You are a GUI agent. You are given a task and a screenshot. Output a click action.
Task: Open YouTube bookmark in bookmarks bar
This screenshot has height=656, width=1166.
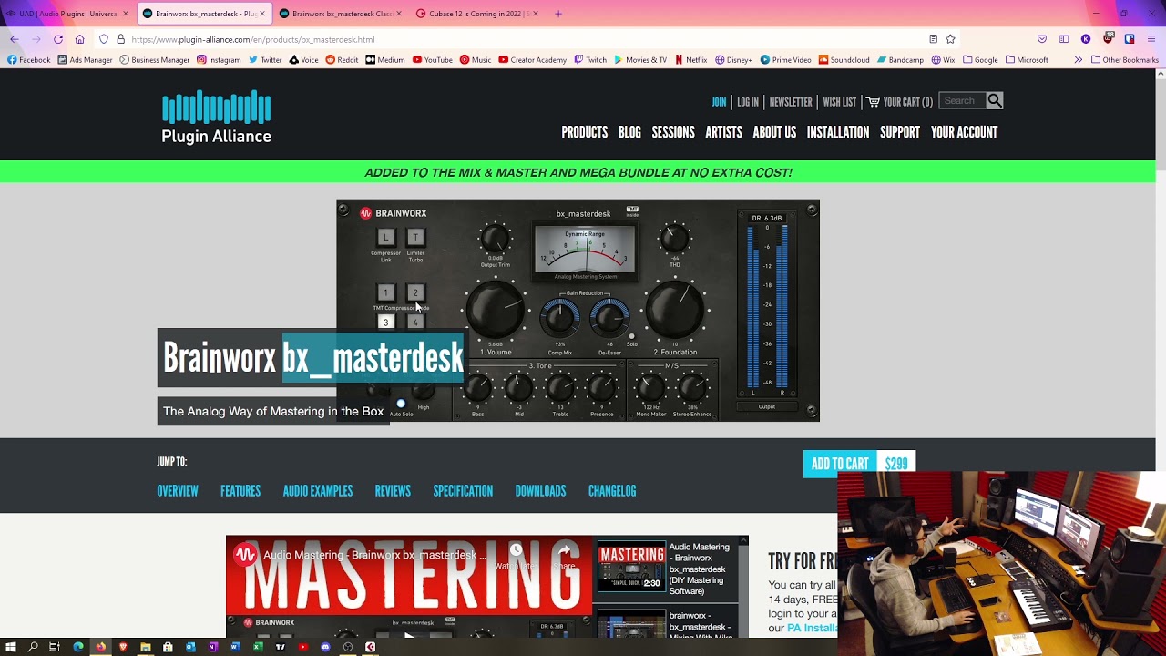tap(432, 60)
